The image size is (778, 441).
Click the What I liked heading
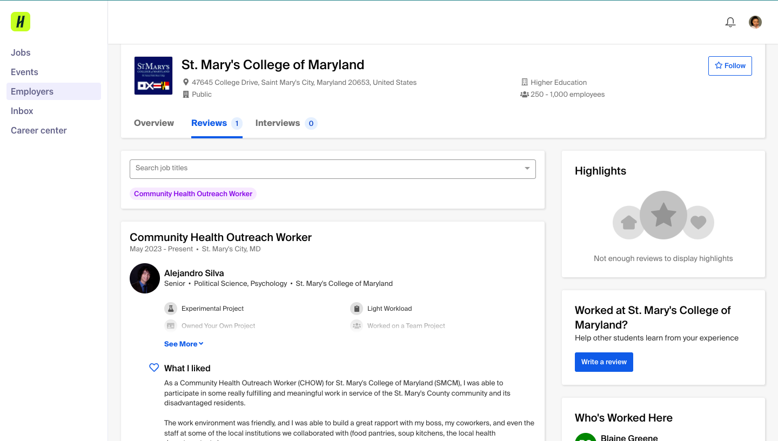pos(187,369)
